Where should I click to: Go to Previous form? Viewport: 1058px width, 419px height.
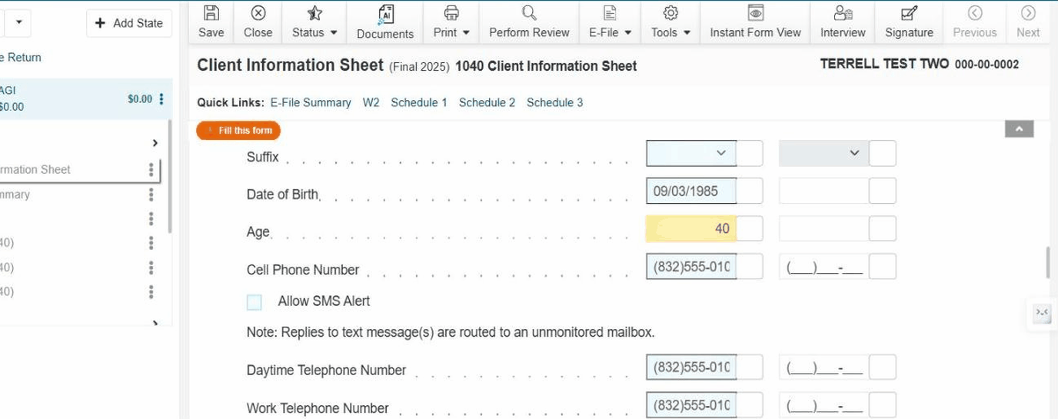[974, 22]
